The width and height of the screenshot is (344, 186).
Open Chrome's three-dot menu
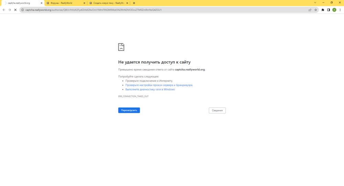tap(340, 10)
